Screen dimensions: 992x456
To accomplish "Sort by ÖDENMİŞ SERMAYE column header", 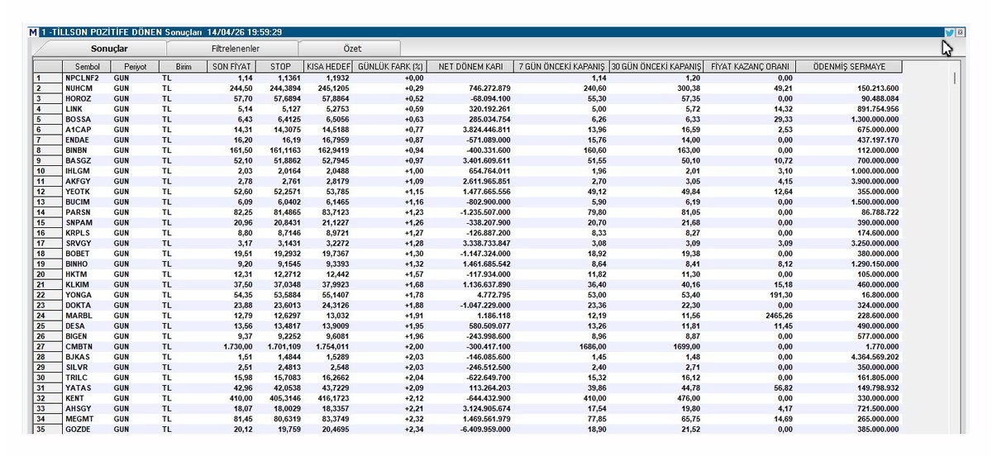I will (850, 66).
